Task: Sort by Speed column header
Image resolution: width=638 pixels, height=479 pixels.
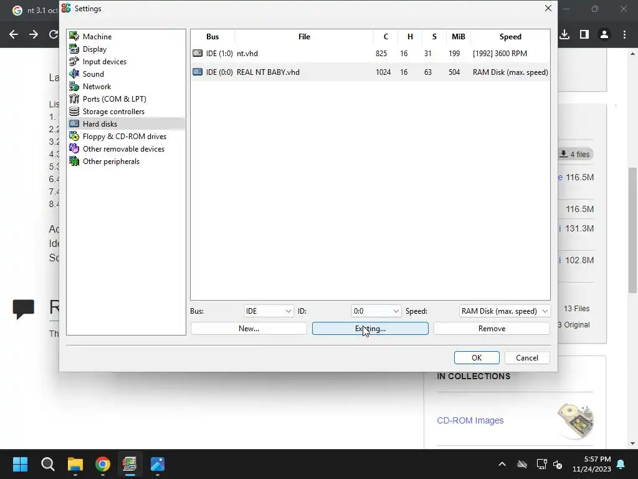Action: click(510, 37)
